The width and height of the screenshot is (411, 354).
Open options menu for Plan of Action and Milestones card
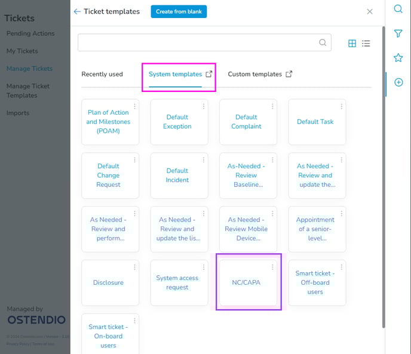tap(134, 106)
